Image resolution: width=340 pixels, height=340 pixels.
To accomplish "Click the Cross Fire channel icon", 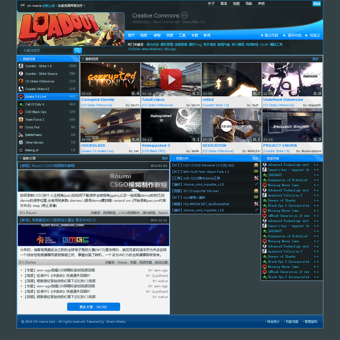I will click(x=21, y=127).
